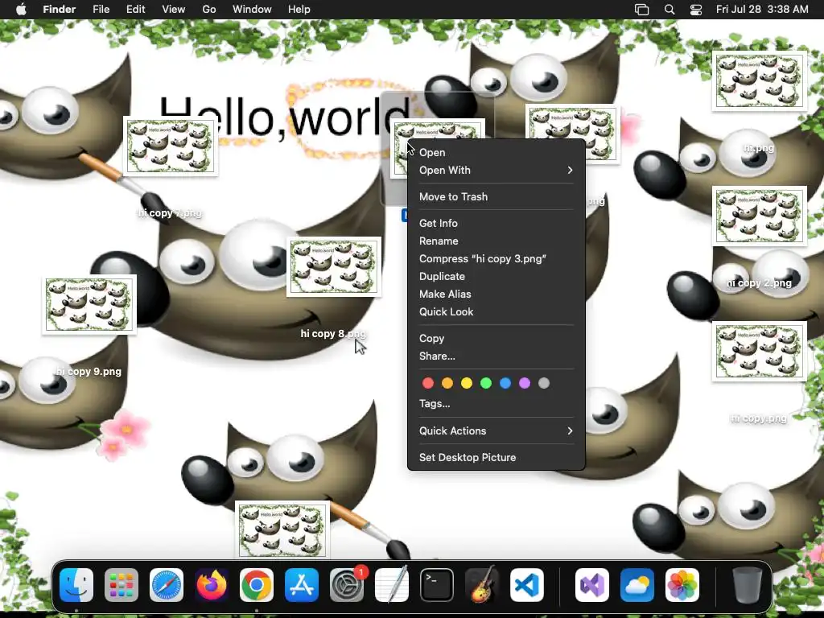Open the App Store Dock icon
Image resolution: width=824 pixels, height=618 pixels.
pyautogui.click(x=302, y=585)
